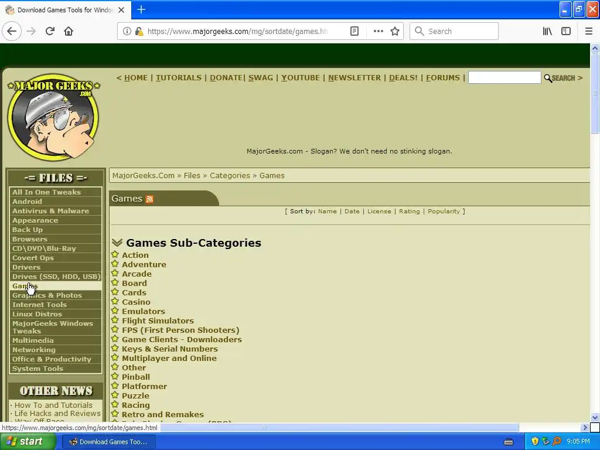Screen dimensions: 600x450
Task: Open the HOME nav link
Action: pyautogui.click(x=136, y=78)
